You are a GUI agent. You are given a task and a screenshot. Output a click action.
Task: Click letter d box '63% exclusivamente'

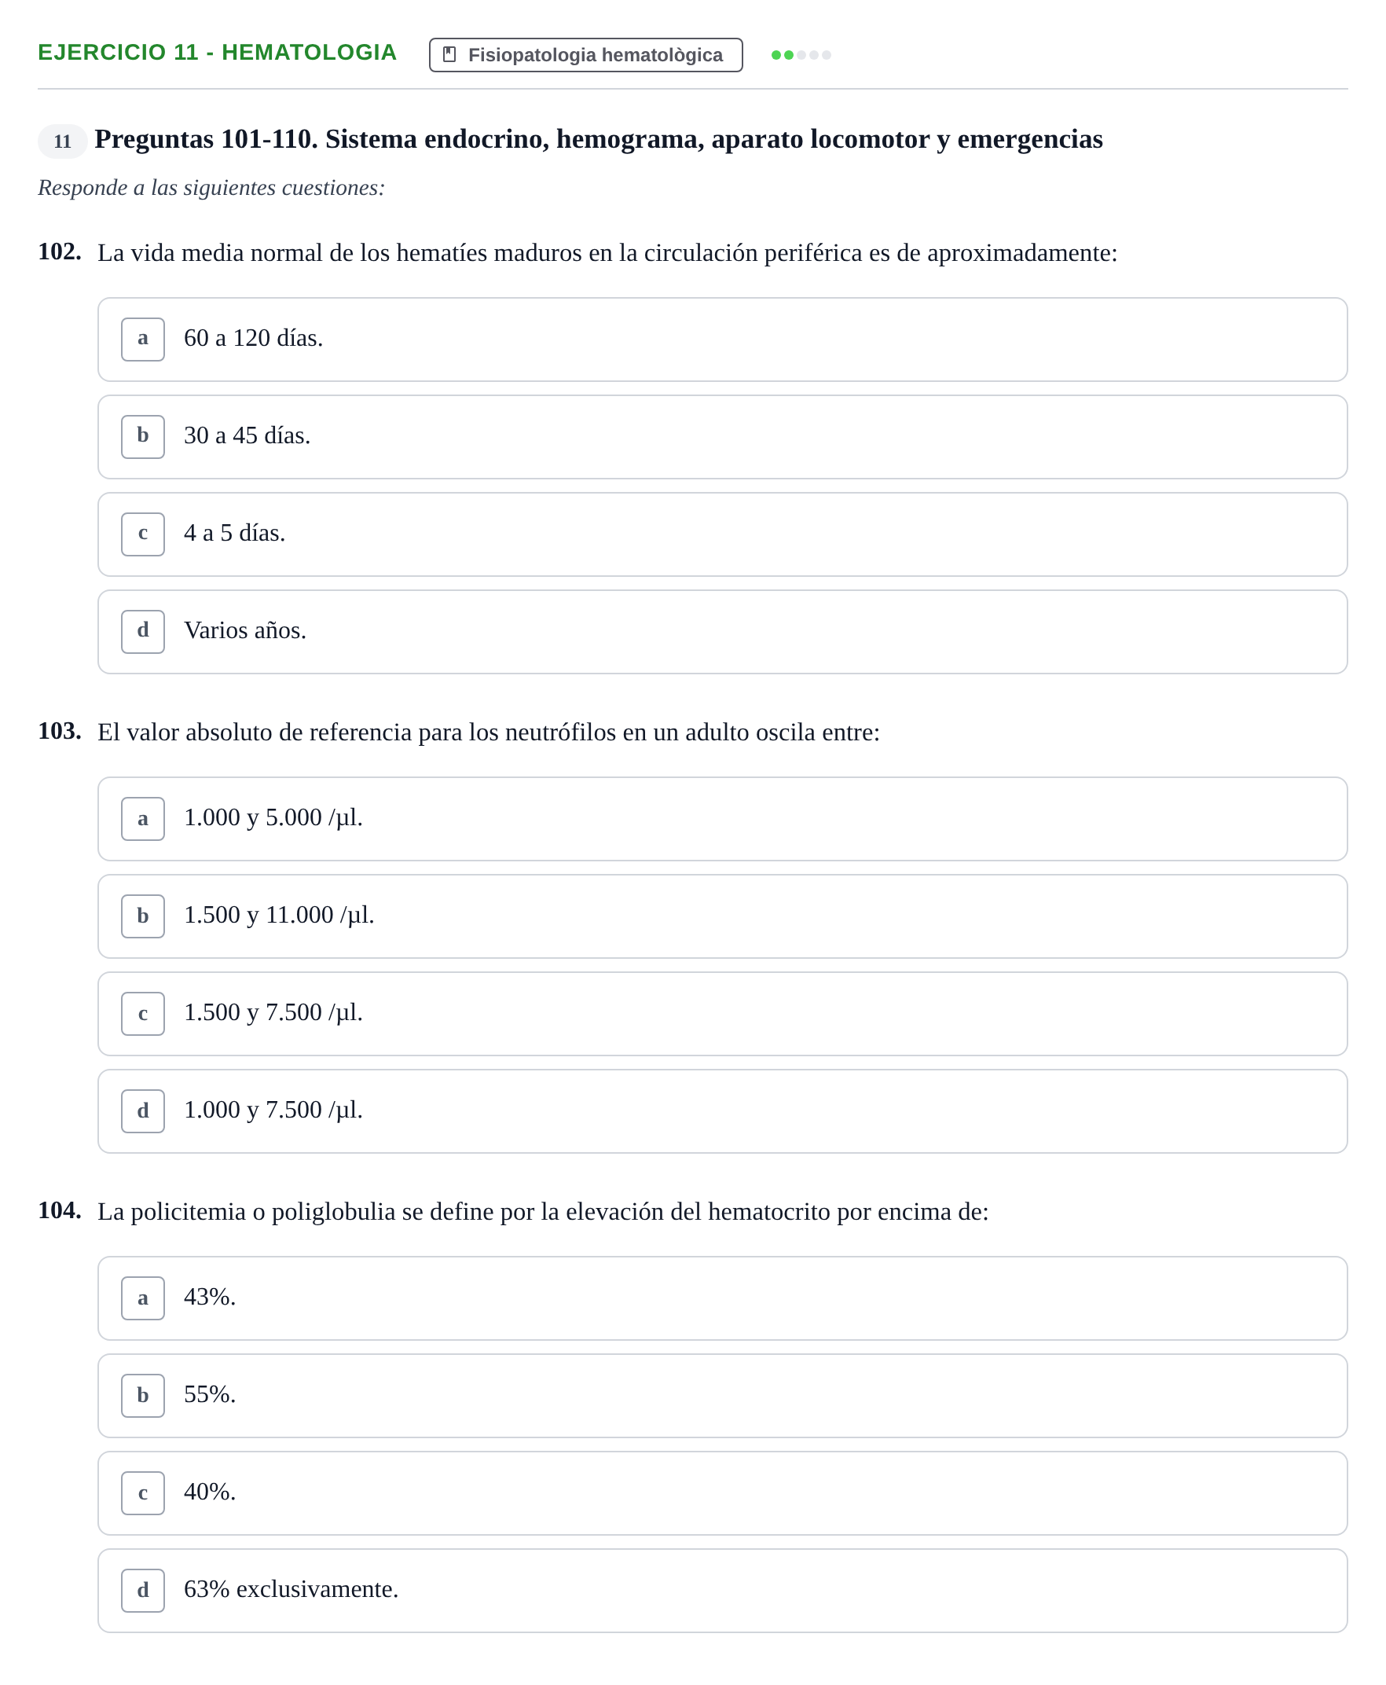click(143, 1590)
